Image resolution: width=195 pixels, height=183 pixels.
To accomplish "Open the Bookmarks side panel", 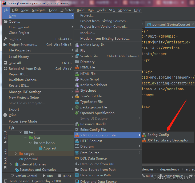I will (5, 159).
